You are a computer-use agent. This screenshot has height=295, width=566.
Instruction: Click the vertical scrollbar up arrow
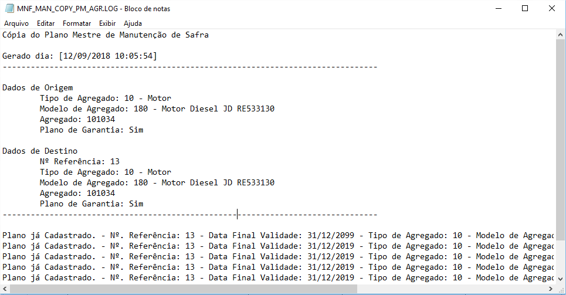pos(561,35)
